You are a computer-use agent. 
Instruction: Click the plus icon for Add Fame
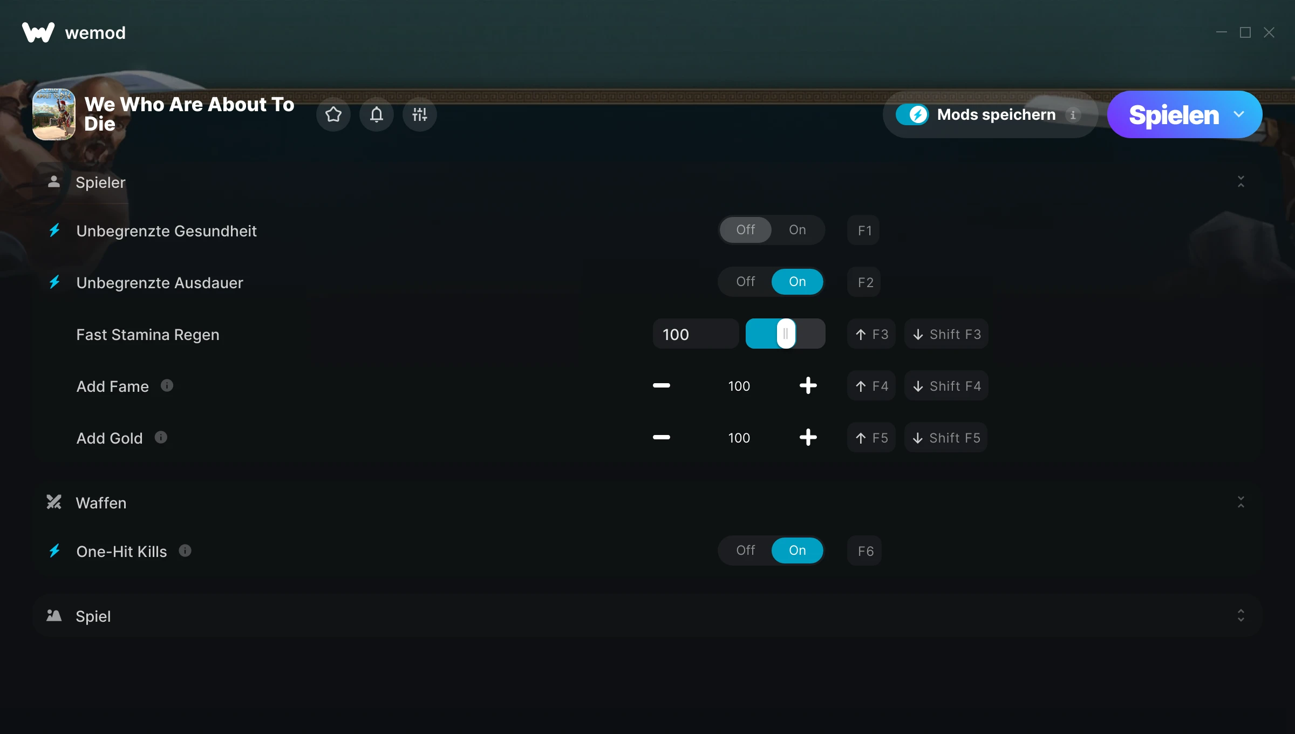pyautogui.click(x=808, y=385)
